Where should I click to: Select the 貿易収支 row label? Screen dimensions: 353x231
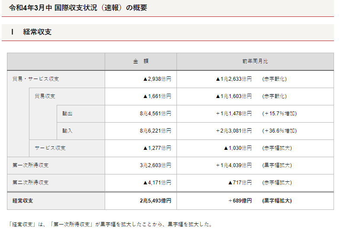pos(45,96)
